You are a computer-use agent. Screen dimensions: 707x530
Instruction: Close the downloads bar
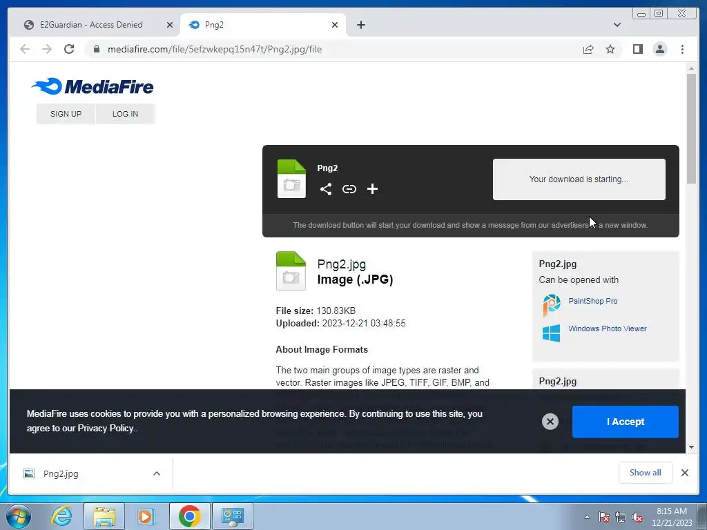[x=684, y=472]
